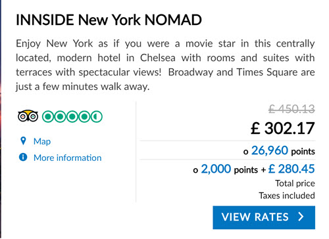This screenshot has width=329, height=239.
Task: Click the hotel photo strip at left edge
Action: pyautogui.click(x=1, y=119)
